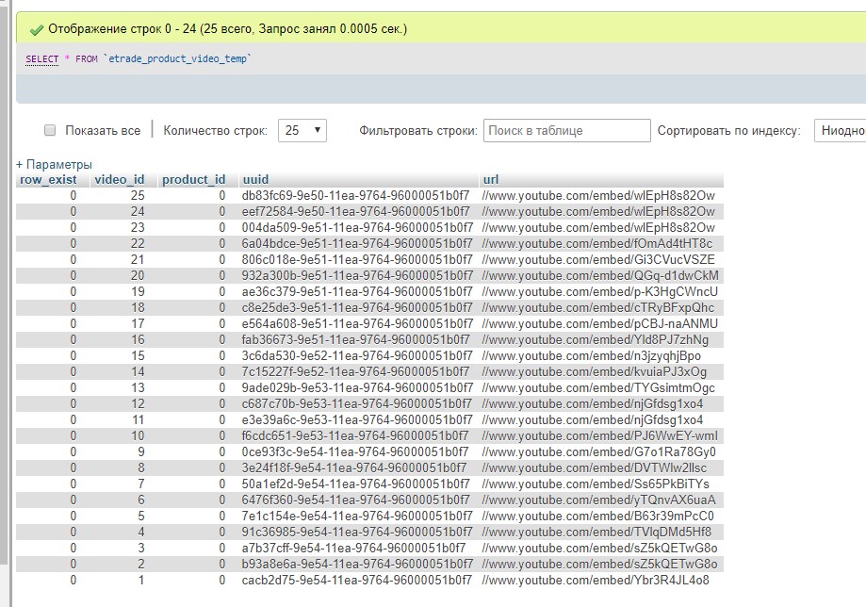This screenshot has width=866, height=607.
Task: Click url ending TVlqDMd5Hf8
Action: point(596,532)
